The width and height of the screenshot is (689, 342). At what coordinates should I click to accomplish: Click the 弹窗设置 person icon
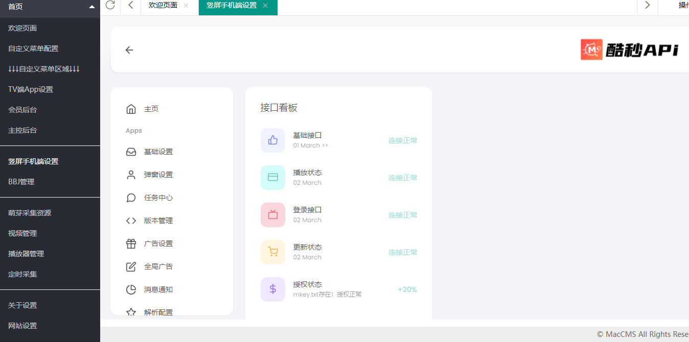coord(130,174)
